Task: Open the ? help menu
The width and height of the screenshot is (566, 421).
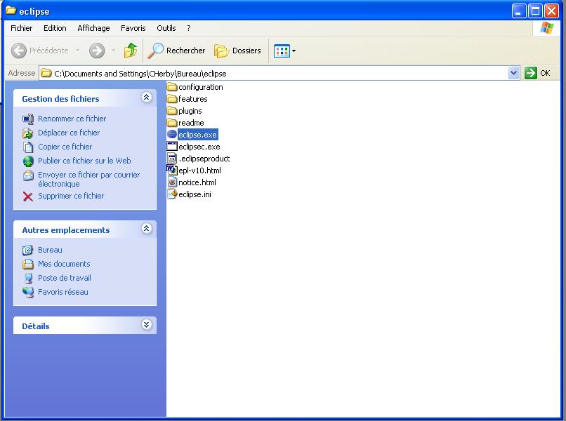Action: pyautogui.click(x=189, y=28)
